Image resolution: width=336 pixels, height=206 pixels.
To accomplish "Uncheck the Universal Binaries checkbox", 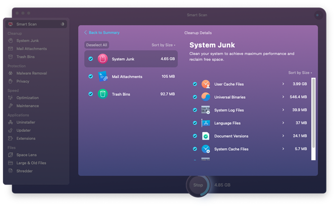I will pyautogui.click(x=195, y=97).
